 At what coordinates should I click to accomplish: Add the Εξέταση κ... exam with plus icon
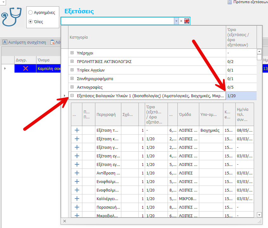(x=77, y=139)
